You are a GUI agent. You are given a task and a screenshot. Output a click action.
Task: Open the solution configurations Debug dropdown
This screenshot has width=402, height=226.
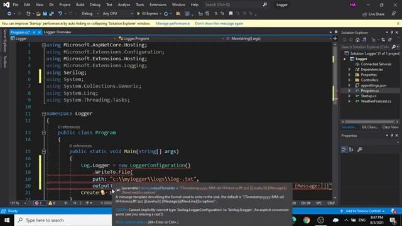coord(90,14)
